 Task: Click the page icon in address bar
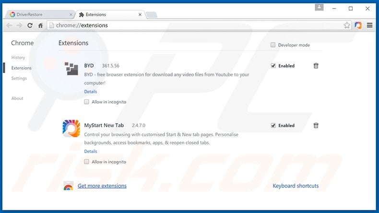(x=51, y=25)
